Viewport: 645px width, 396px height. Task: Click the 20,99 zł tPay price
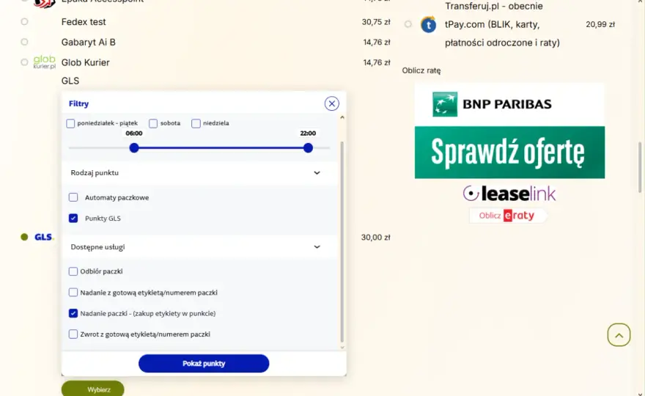tap(600, 25)
